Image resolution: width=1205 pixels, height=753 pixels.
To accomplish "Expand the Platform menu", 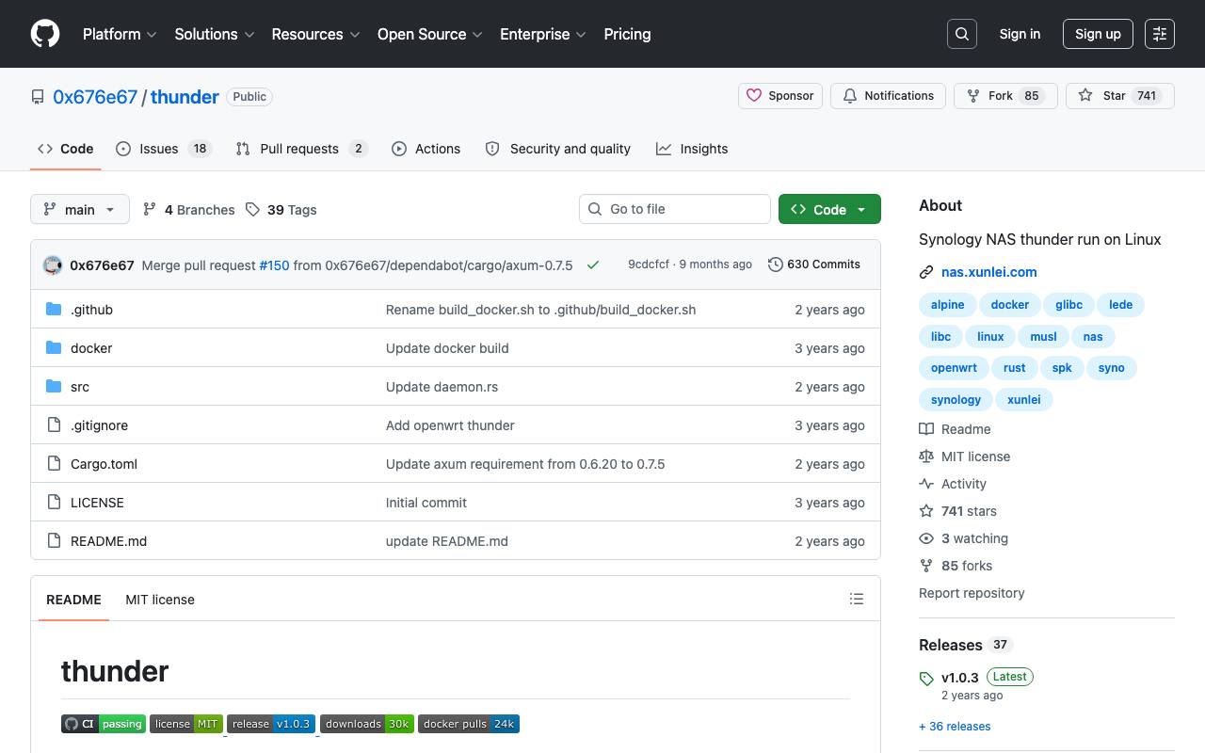I will (x=120, y=34).
